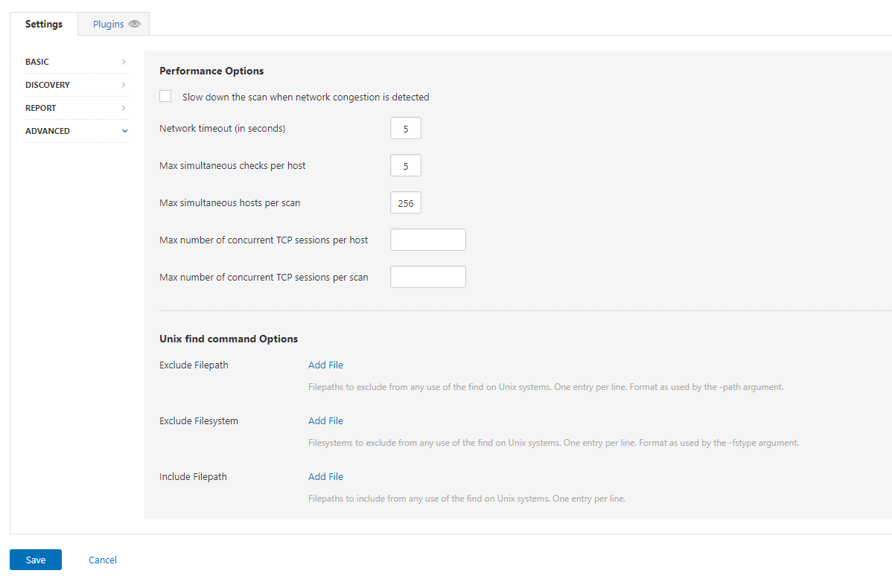Screen dimensions: 892x579
Task: Click the eye icon on Plugins tab
Action: (x=134, y=24)
